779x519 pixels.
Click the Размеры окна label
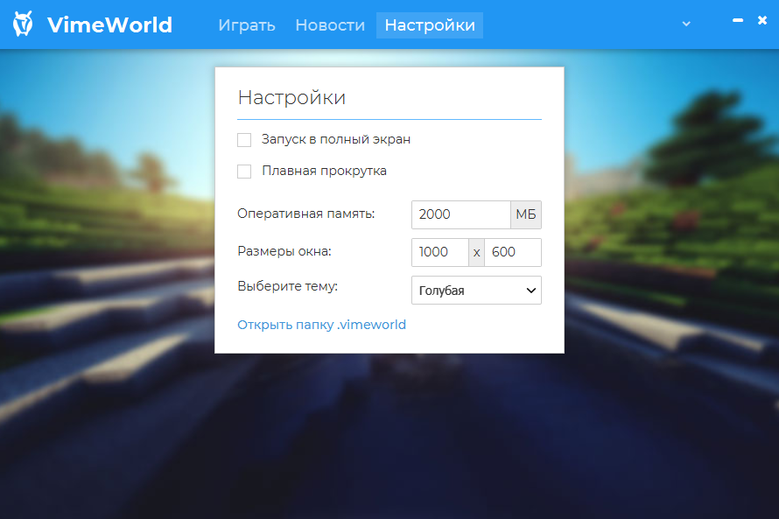pos(284,251)
